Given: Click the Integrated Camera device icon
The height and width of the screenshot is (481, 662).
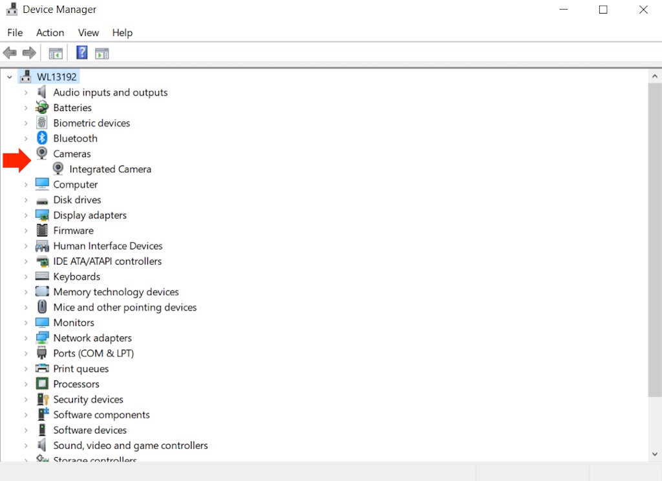Looking at the screenshot, I should pyautogui.click(x=58, y=169).
